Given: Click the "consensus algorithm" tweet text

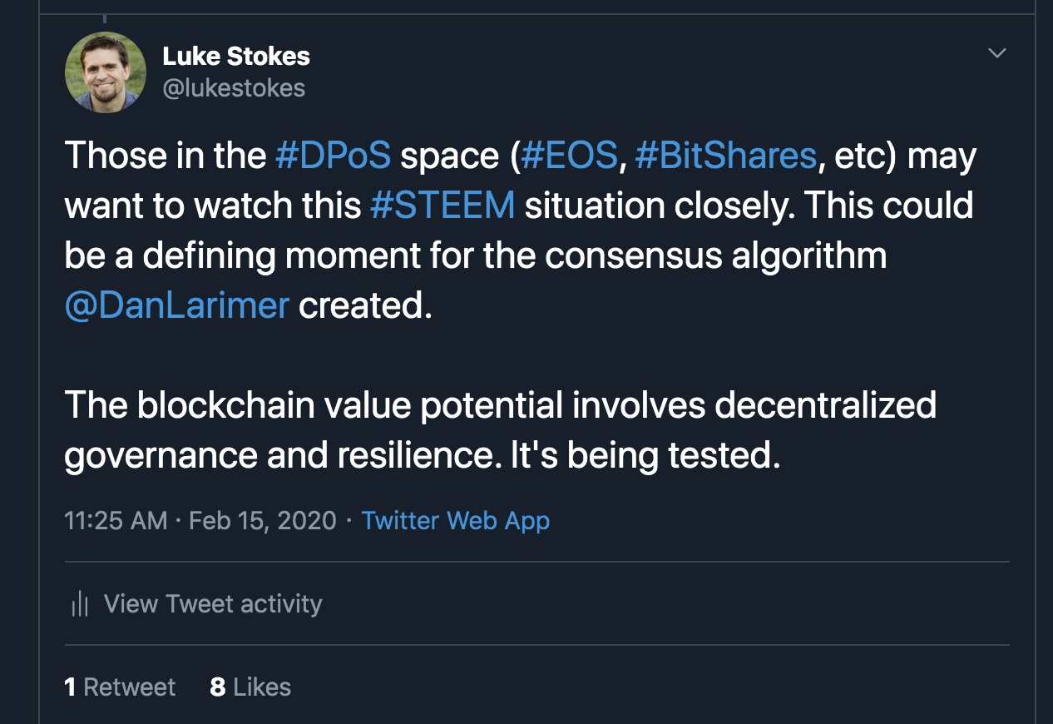Looking at the screenshot, I should [715, 256].
